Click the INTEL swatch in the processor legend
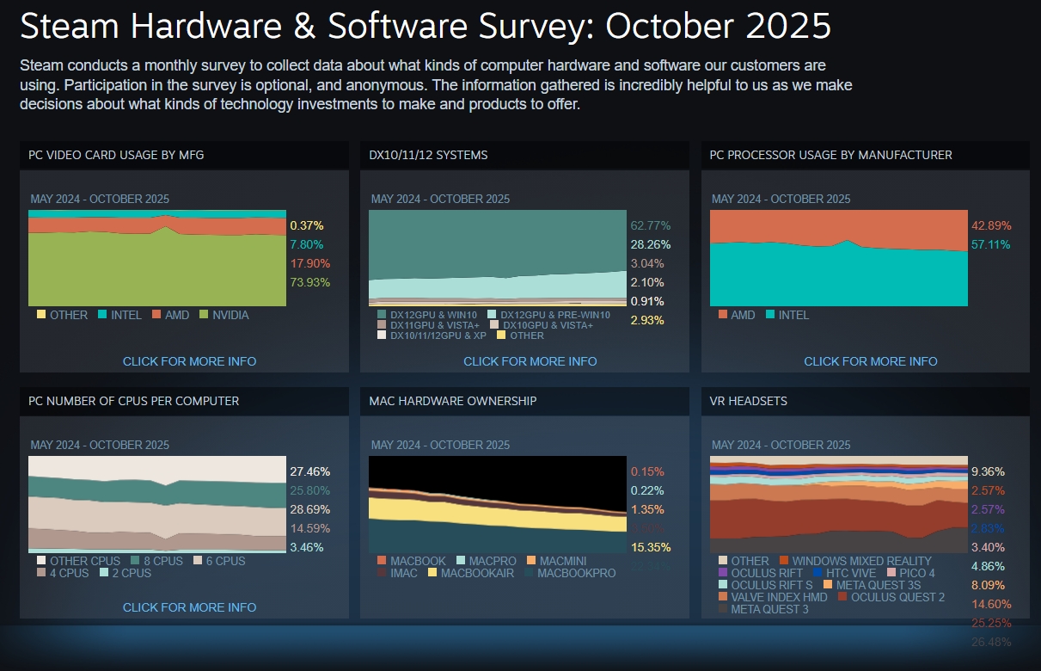This screenshot has height=671, width=1041. point(769,315)
